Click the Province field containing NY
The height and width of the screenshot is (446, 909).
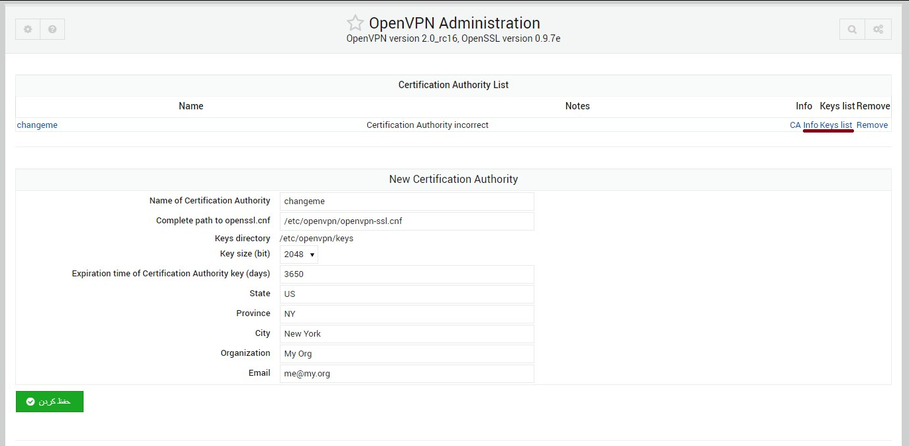pyautogui.click(x=406, y=314)
